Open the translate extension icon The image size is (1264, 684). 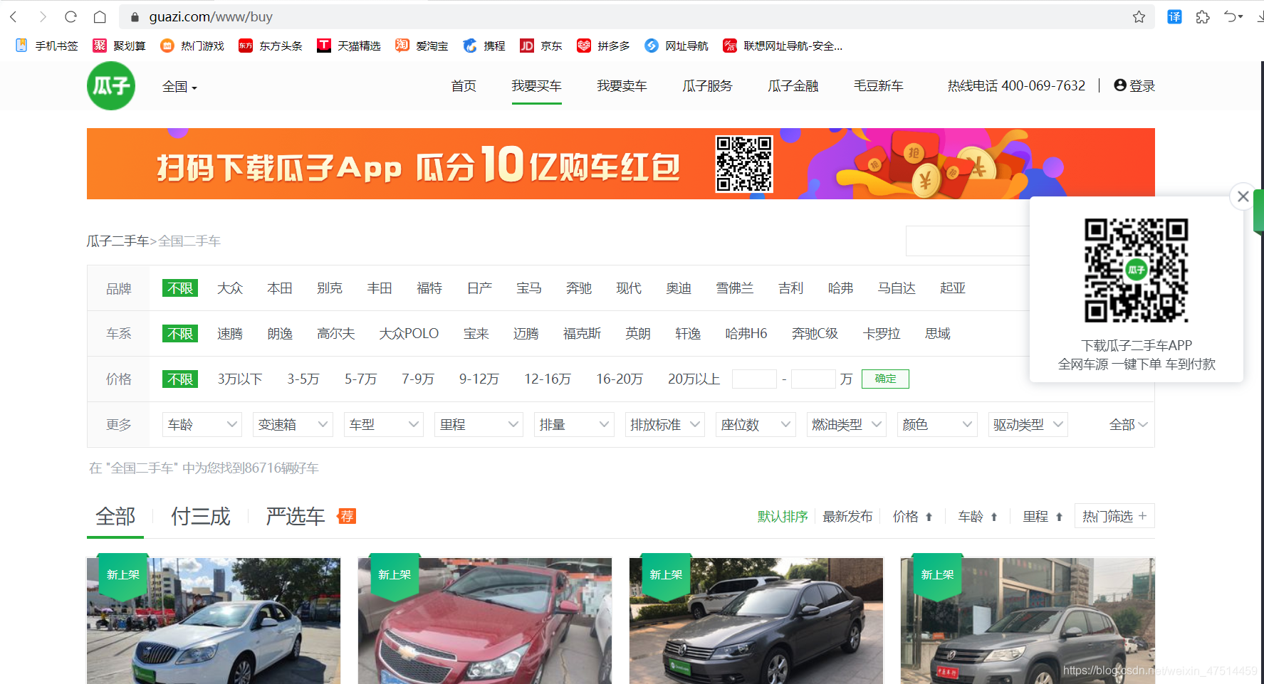pos(1174,16)
